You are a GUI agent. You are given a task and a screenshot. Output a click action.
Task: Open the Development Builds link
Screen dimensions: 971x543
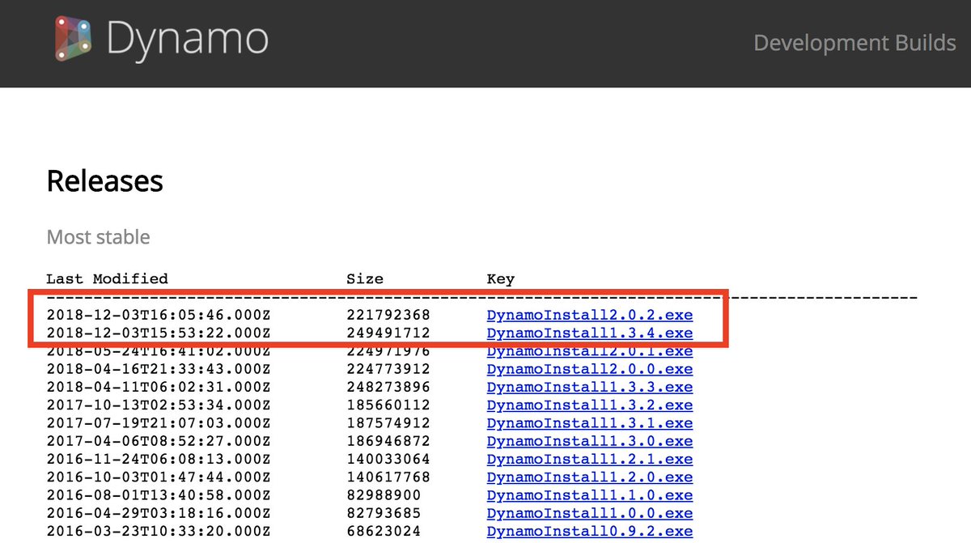(854, 42)
